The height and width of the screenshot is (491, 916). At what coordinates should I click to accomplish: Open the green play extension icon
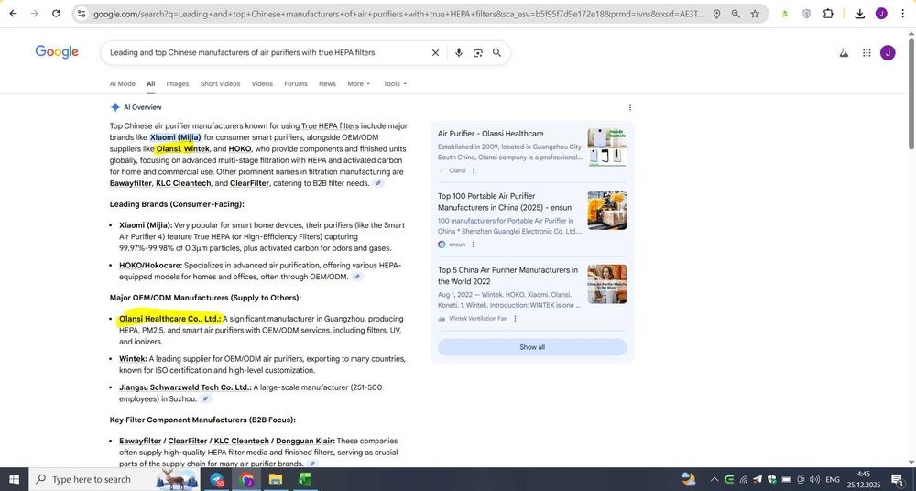click(785, 14)
